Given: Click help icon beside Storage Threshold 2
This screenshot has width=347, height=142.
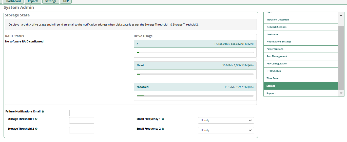Looking at the screenshot, I should [x=36, y=129].
